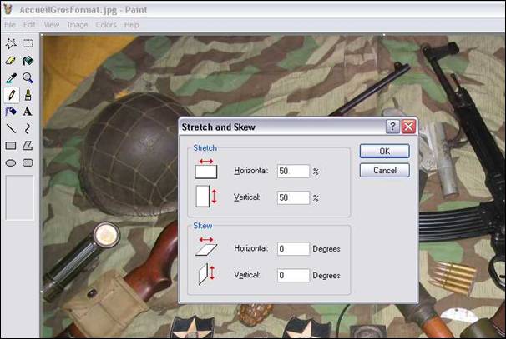The height and width of the screenshot is (339, 506).
Task: Click the vertical skew illustration icon
Action: coord(206,274)
